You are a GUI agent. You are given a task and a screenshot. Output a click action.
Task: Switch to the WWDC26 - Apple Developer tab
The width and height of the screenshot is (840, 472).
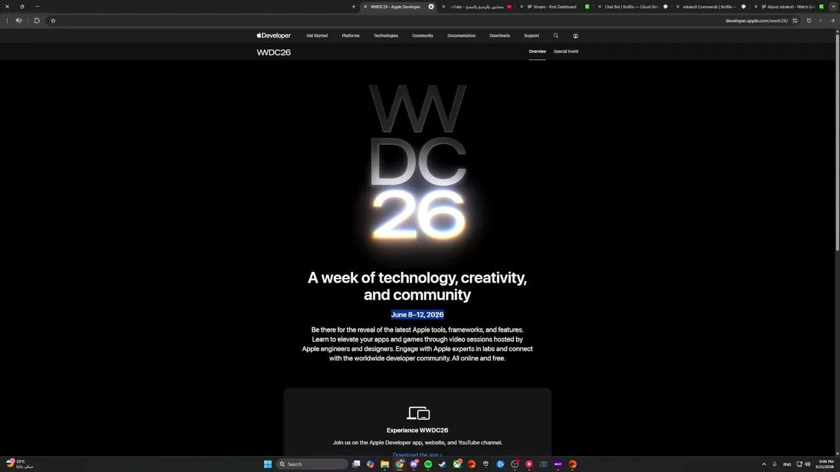pos(399,7)
